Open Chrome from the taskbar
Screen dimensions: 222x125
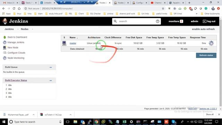tap(96, 122)
